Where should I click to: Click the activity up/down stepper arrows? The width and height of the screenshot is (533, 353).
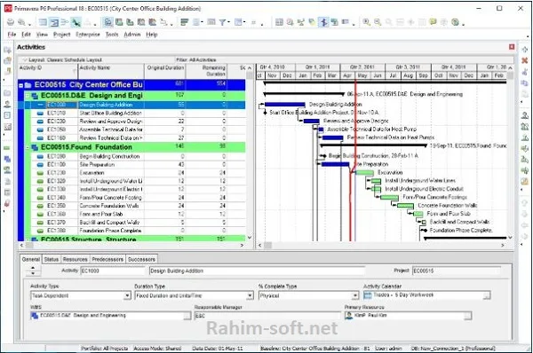pos(33,271)
